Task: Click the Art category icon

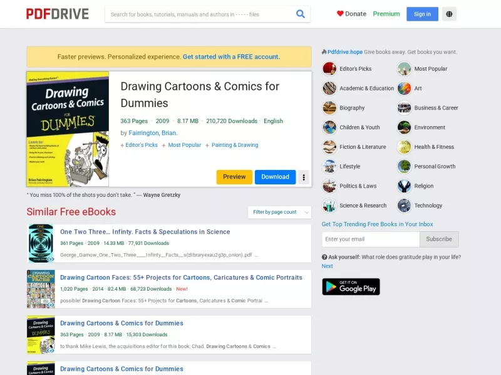Action: click(x=404, y=88)
